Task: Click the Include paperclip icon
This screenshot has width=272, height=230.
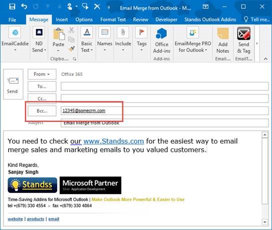Action: pyautogui.click(x=123, y=32)
